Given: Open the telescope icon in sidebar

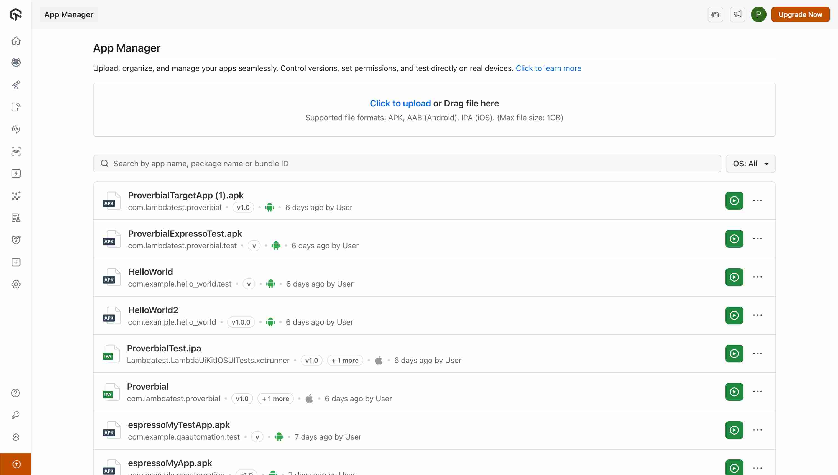Looking at the screenshot, I should click(16, 85).
